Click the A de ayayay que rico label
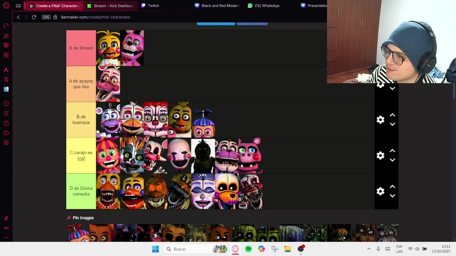This screenshot has width=456, height=256. 81,84
